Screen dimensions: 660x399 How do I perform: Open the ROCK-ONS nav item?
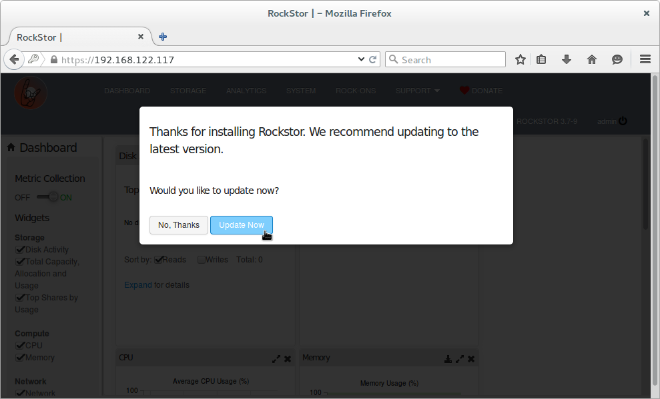coord(356,91)
